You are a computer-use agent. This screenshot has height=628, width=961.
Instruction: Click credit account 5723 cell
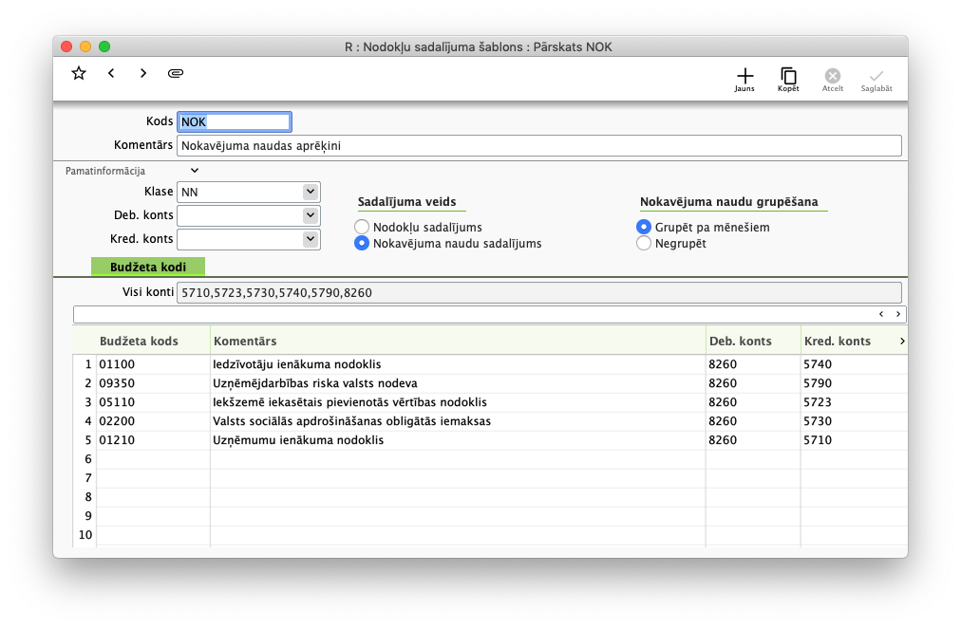click(854, 402)
